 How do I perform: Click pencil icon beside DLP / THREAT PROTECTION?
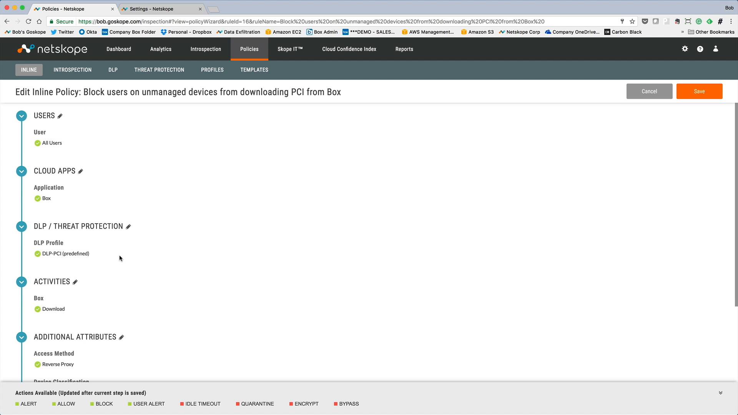(128, 227)
